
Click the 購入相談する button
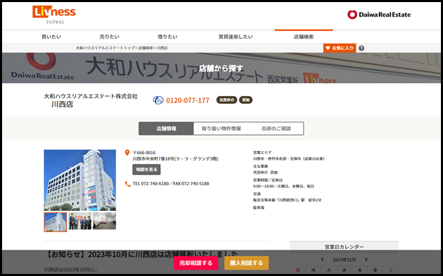click(246, 263)
